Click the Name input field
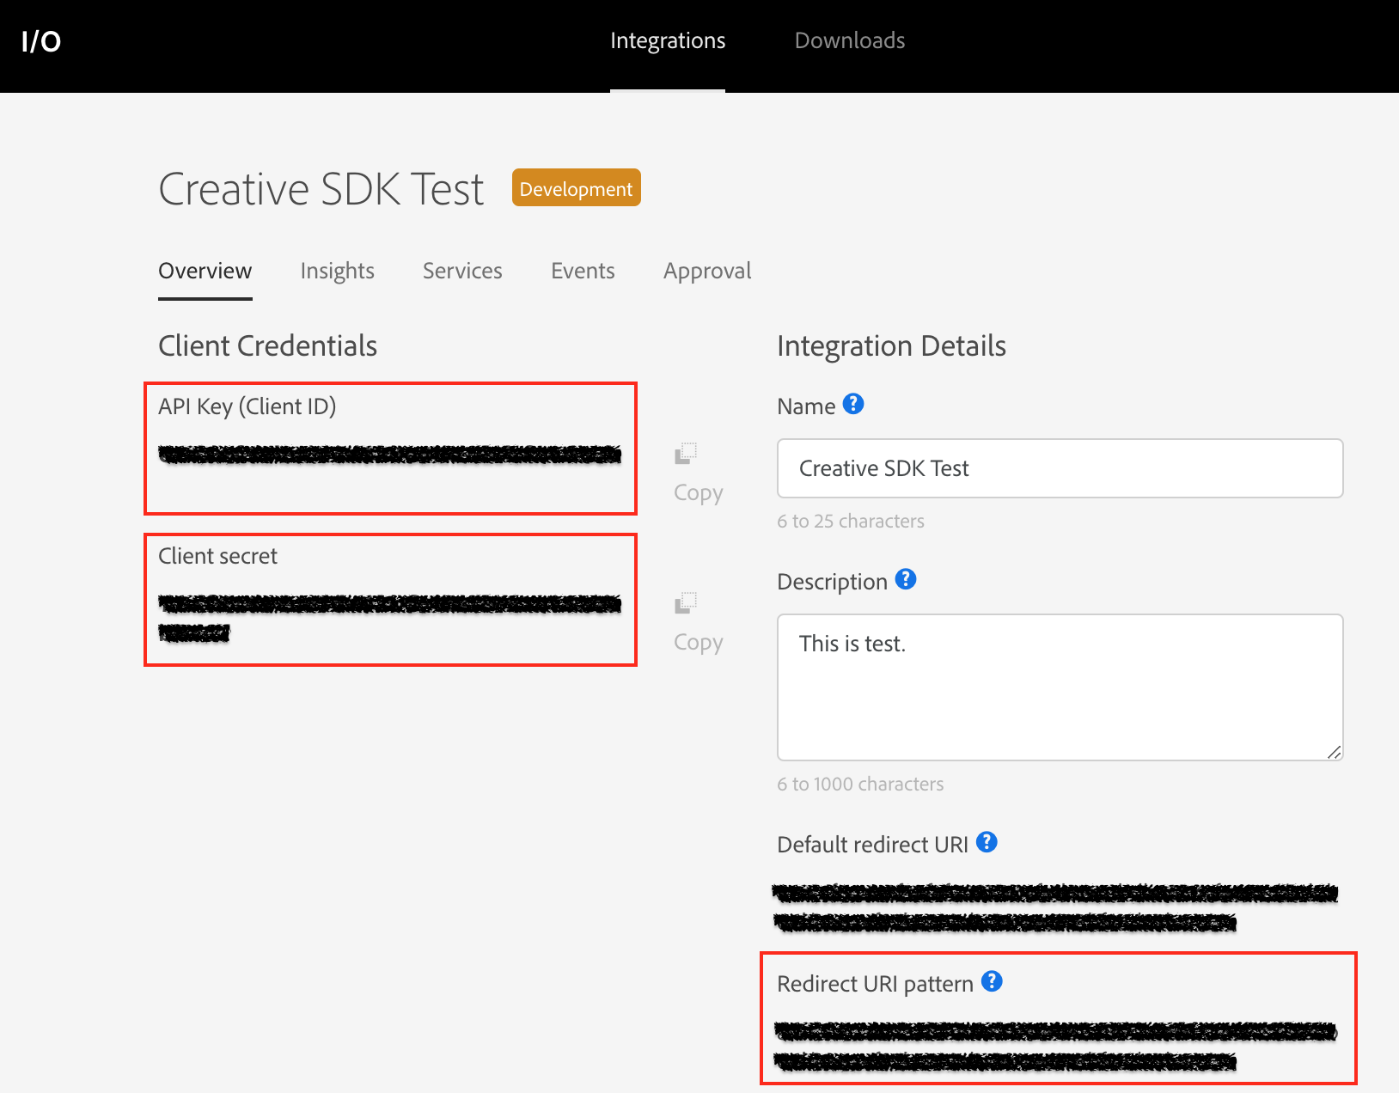1399x1093 pixels. [x=1060, y=468]
